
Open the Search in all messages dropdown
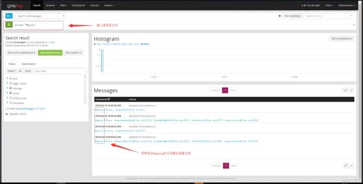click(x=40, y=16)
